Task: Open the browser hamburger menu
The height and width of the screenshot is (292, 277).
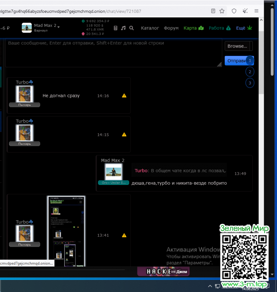Action: tap(256, 11)
